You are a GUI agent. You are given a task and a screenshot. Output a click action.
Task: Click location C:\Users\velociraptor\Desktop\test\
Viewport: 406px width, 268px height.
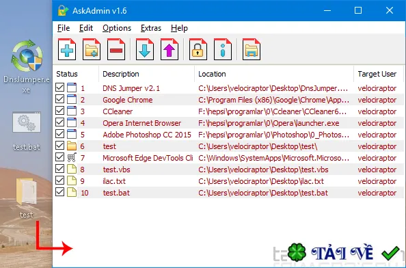click(x=258, y=146)
